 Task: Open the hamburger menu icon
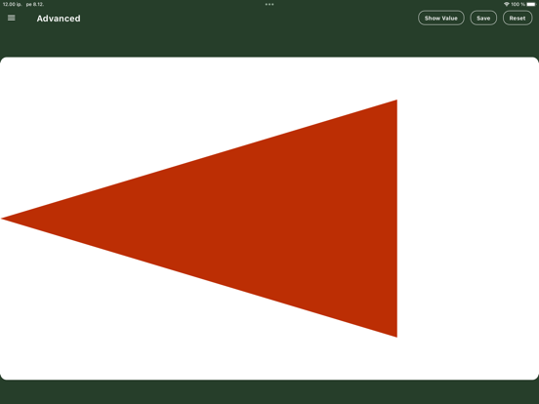pyautogui.click(x=12, y=18)
